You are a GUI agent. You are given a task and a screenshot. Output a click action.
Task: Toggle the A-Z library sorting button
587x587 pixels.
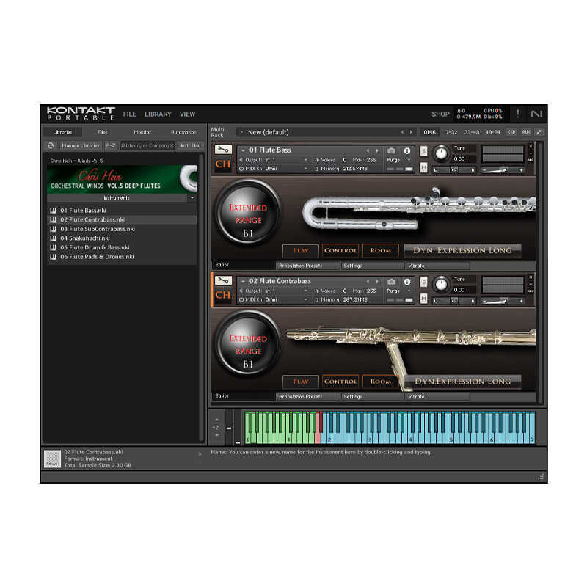coord(111,145)
